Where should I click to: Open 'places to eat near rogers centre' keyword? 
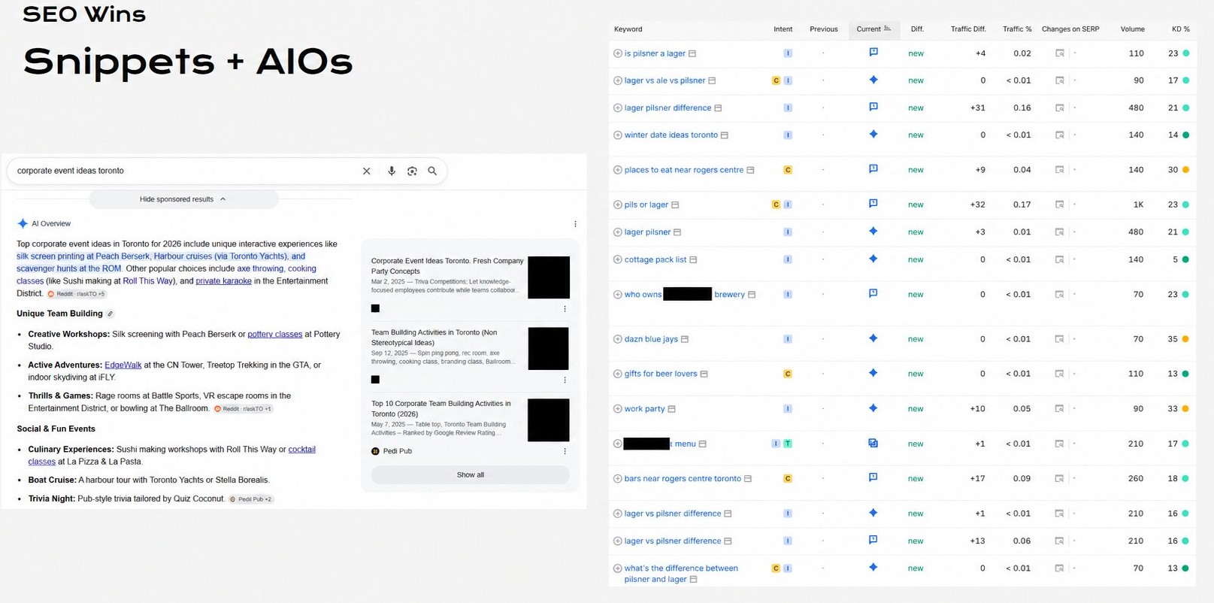pos(683,170)
